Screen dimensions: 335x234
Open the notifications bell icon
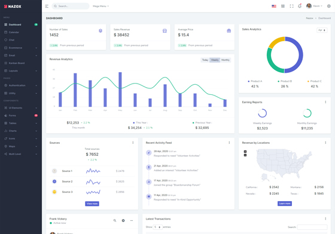[x=300, y=6]
